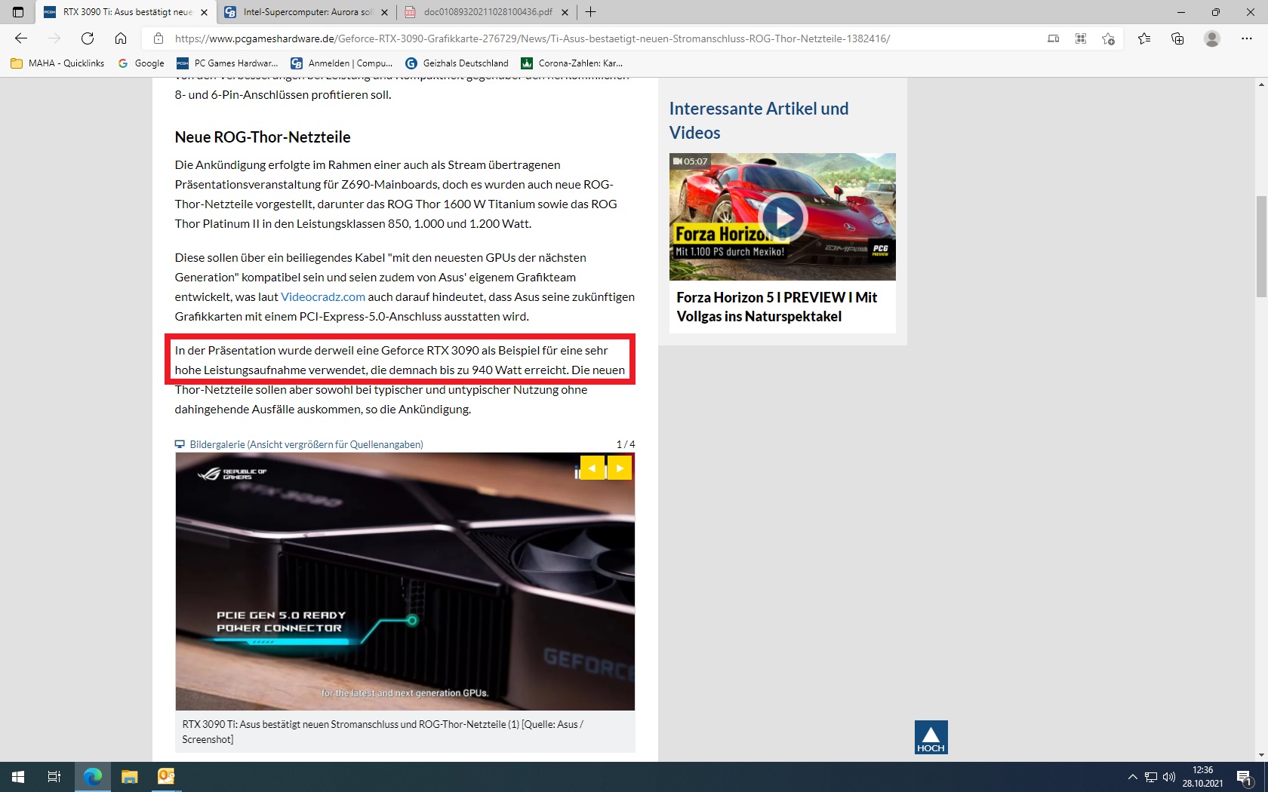Open the Anmelden Compu... bookmark
The image size is (1268, 792).
click(342, 63)
